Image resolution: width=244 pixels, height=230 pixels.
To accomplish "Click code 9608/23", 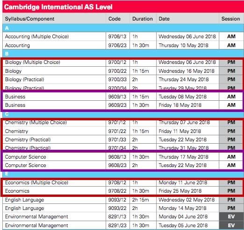I will 117,165.
